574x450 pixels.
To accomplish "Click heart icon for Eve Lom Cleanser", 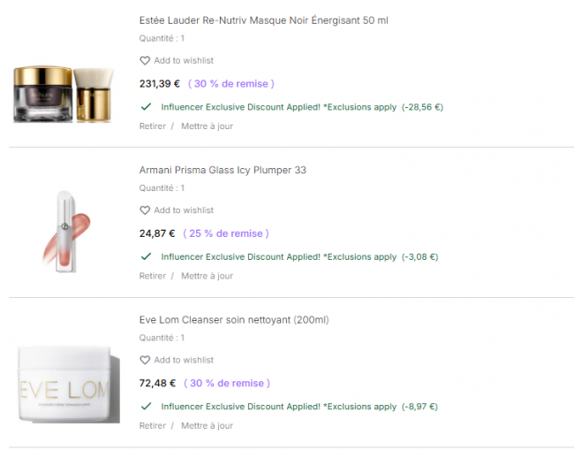I will [x=145, y=360].
